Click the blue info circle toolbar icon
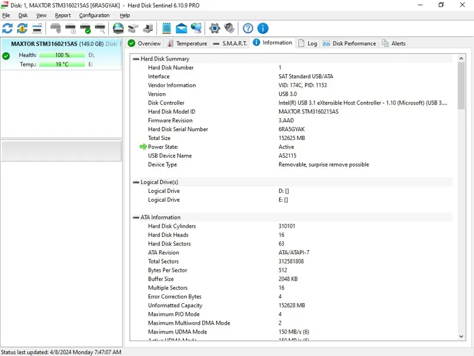 (263, 28)
